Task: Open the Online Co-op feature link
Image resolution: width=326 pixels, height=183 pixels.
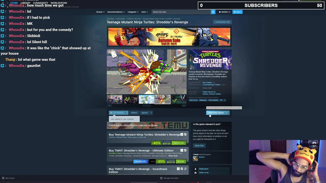Action: click(x=204, y=173)
